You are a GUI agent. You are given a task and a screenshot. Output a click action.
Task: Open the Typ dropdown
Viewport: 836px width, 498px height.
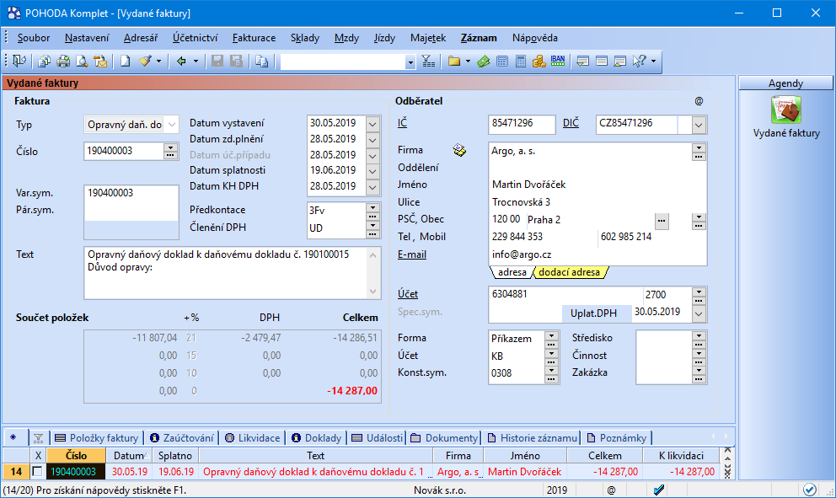click(172, 124)
